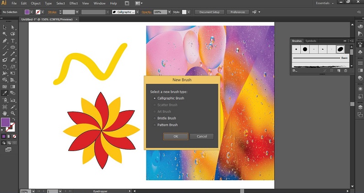
Task: Set gradient mode button below fill swatch
Action: [x=9, y=136]
